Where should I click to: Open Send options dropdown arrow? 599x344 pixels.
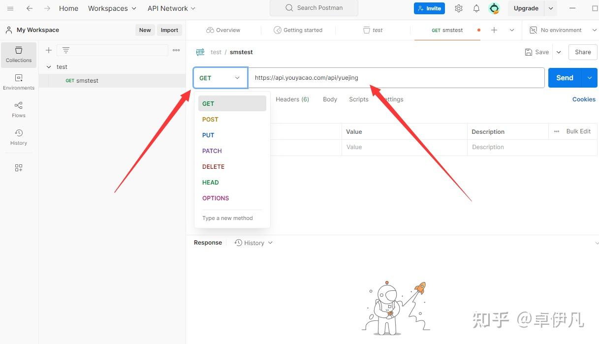click(590, 78)
